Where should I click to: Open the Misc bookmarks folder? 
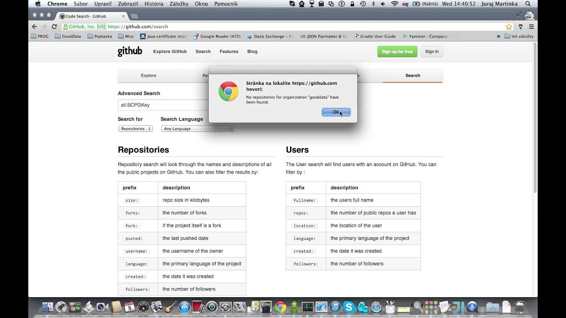pyautogui.click(x=126, y=36)
